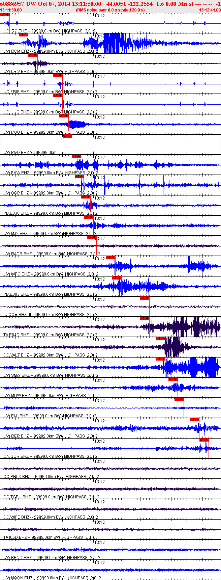Click the station label 'PB B003 EHZ'
Viewport: 221px width, 580px height.
pyautogui.click(x=16, y=294)
